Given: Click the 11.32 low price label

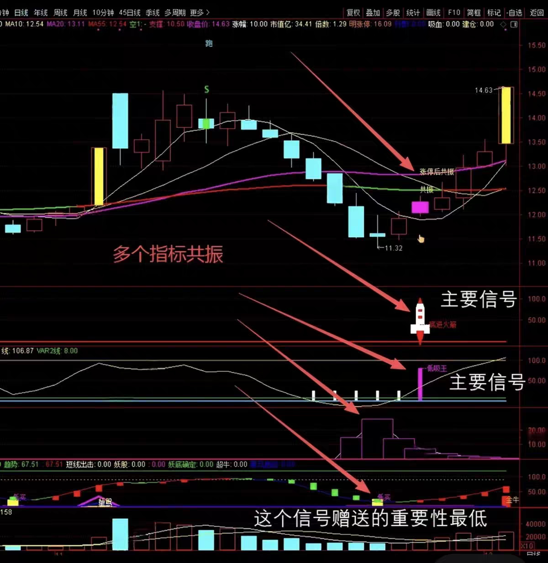Looking at the screenshot, I should [394, 248].
